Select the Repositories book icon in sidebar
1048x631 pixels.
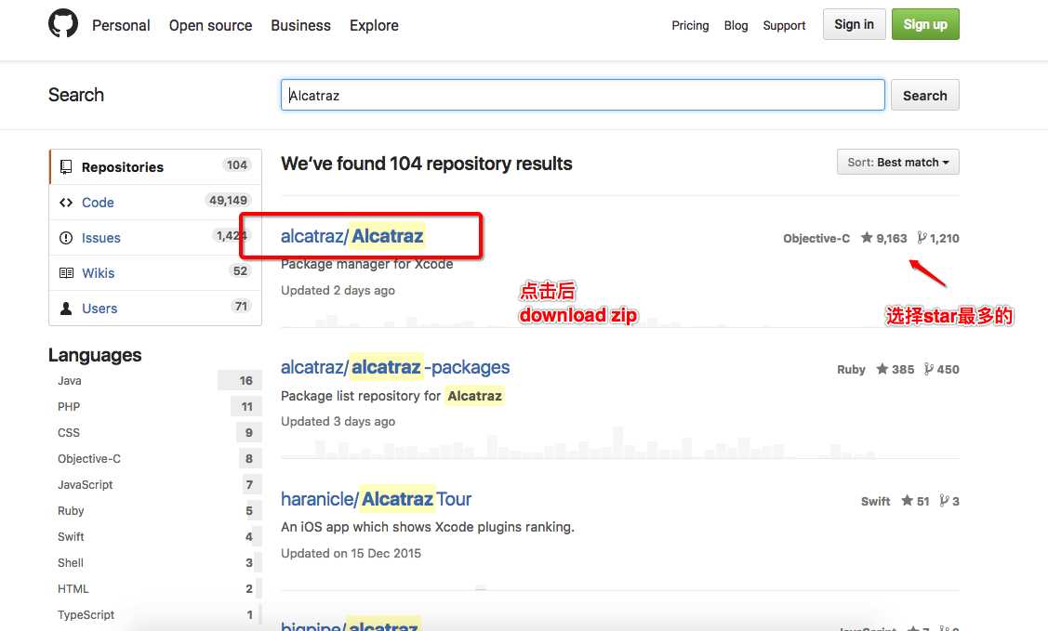point(65,167)
